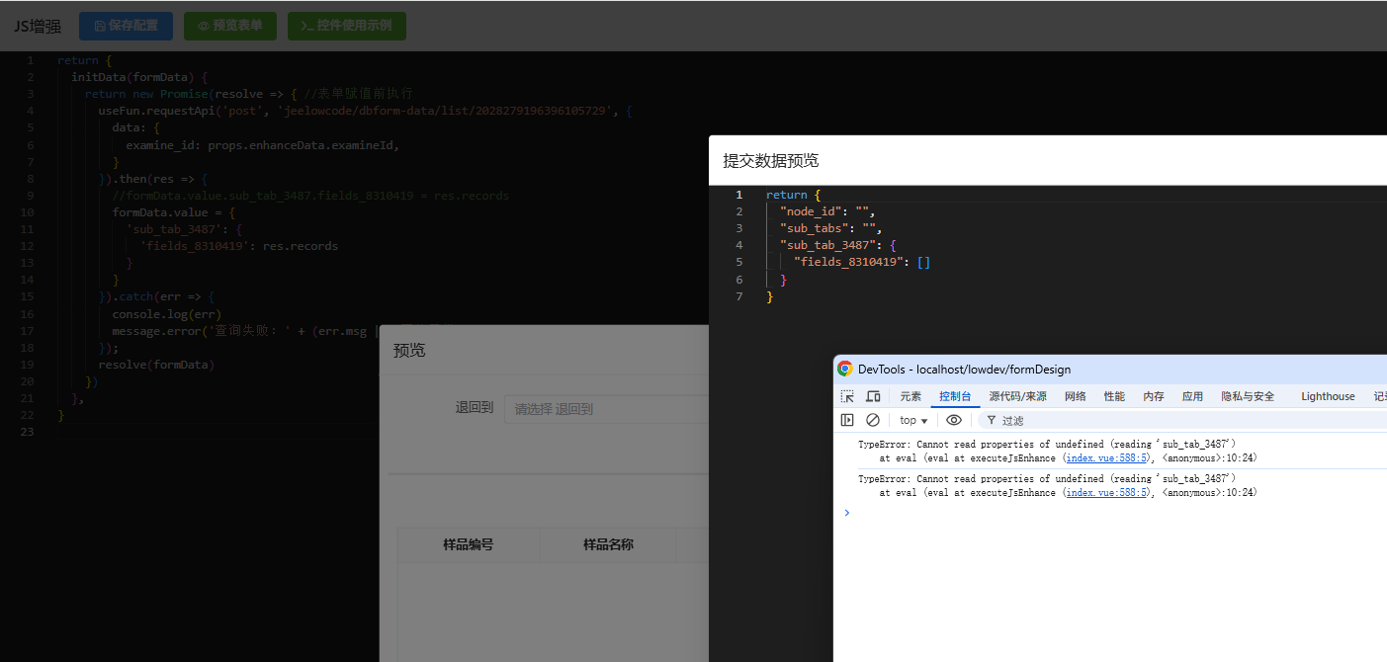The image size is (1387, 662).
Task: Open the 退回到 select dropdown
Action: coord(606,409)
